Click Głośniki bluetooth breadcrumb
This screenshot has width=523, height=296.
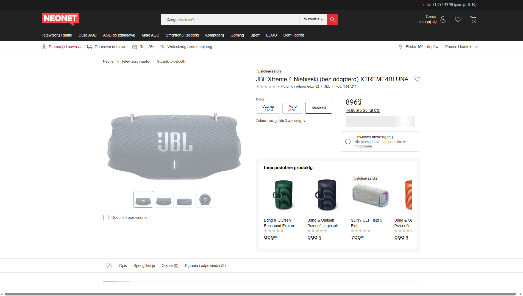tap(171, 62)
